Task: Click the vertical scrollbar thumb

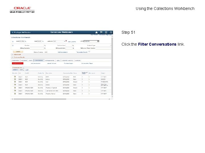Action: coord(112,66)
